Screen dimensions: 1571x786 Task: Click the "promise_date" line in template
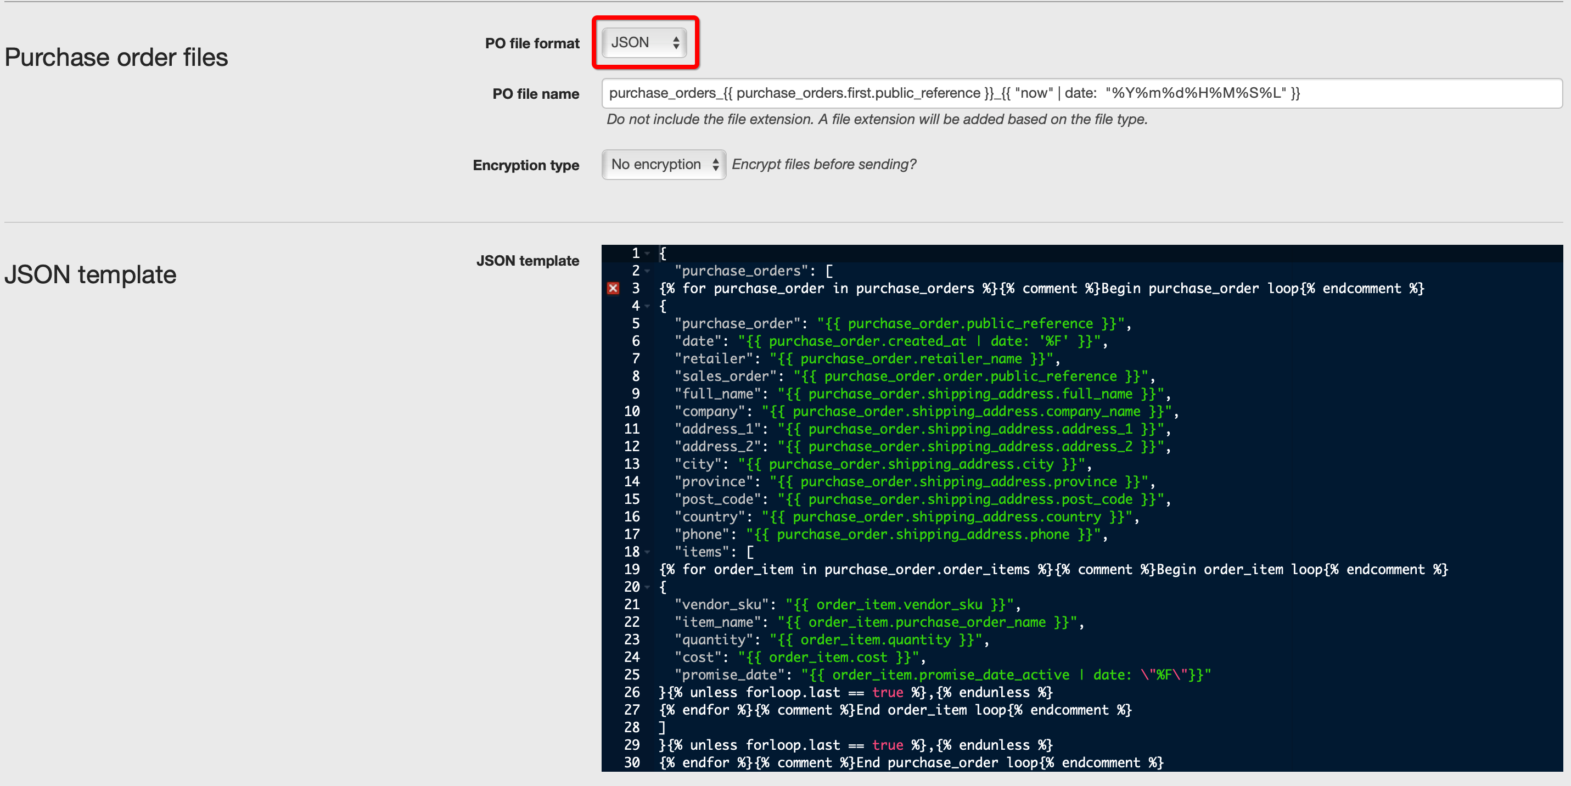(942, 675)
